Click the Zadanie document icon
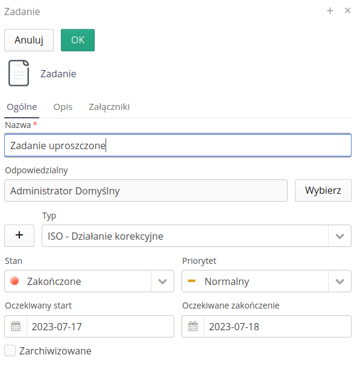The height and width of the screenshot is (384, 357). click(x=19, y=73)
